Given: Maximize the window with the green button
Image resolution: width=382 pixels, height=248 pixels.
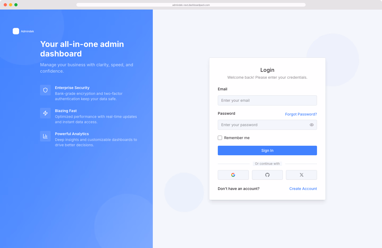Looking at the screenshot, I should point(16,5).
